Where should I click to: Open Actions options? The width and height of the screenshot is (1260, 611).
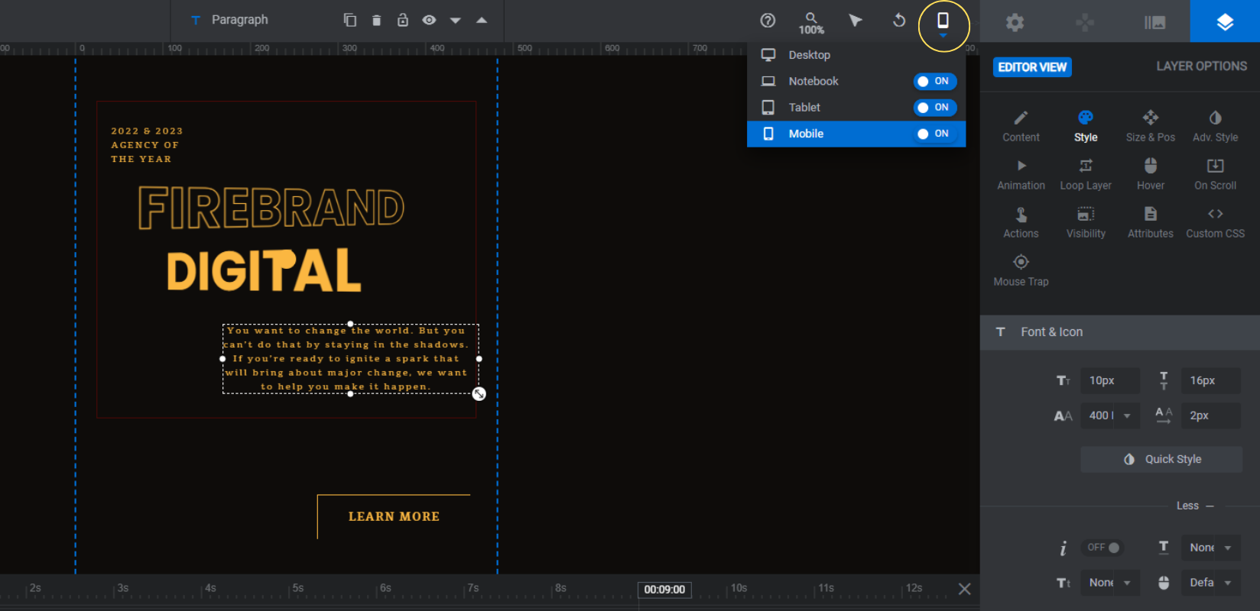tap(1021, 223)
